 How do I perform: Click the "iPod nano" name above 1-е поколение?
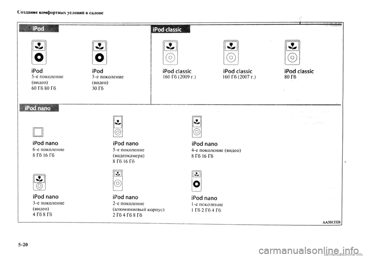[204, 198]
